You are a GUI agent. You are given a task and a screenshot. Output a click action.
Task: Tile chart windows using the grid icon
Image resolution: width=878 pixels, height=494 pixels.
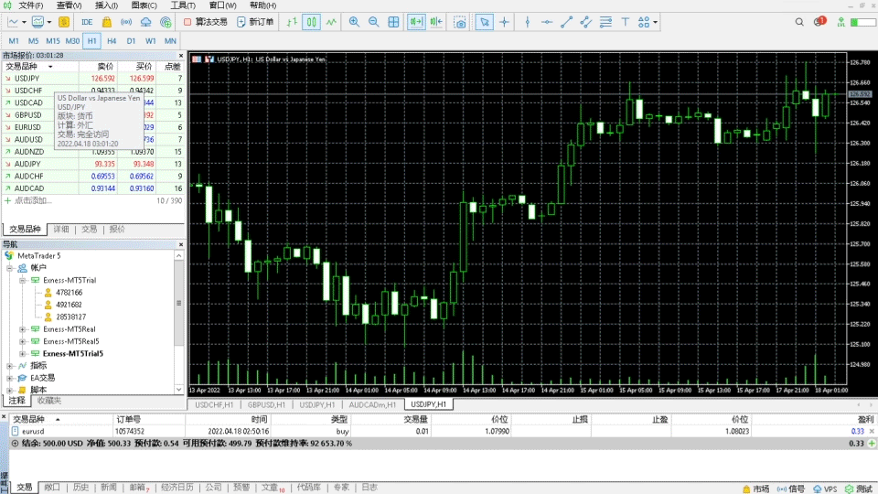pos(394,21)
